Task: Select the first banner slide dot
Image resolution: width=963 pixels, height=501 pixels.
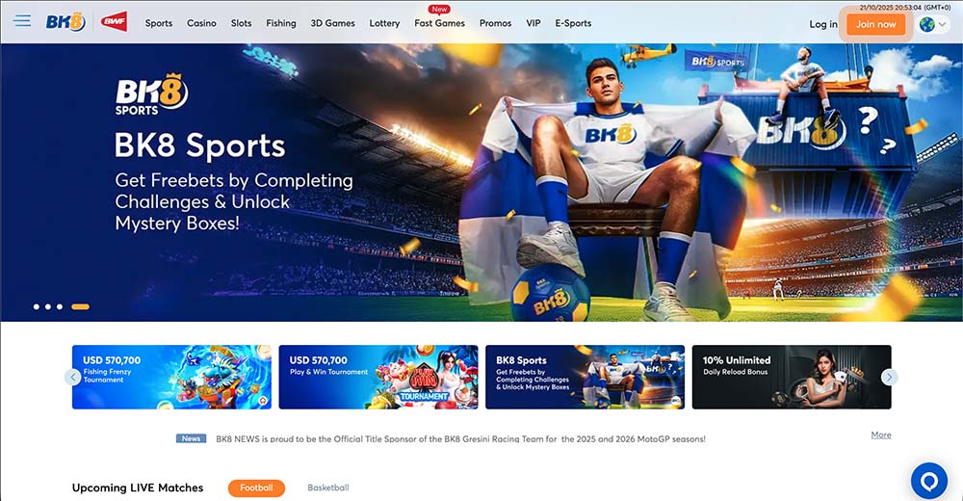Action: [37, 306]
